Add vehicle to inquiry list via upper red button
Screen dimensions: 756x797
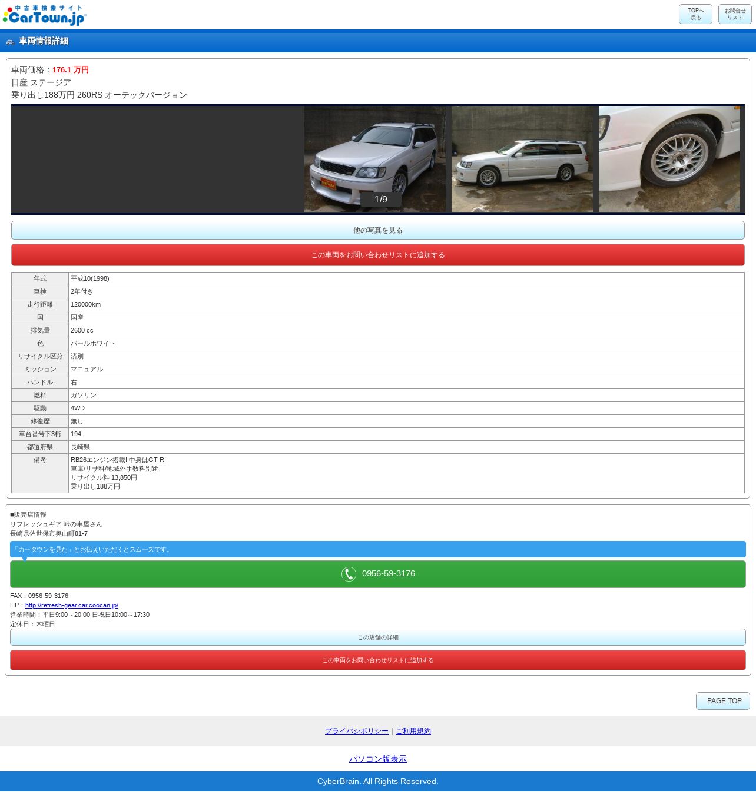[x=377, y=255]
